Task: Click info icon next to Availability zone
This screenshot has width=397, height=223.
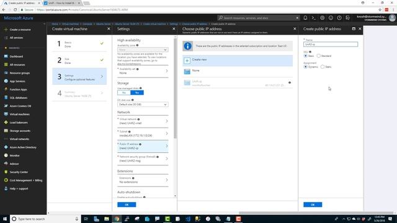Action: 137,45
